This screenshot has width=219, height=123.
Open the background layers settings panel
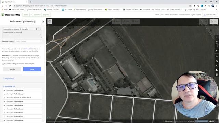[217, 56]
